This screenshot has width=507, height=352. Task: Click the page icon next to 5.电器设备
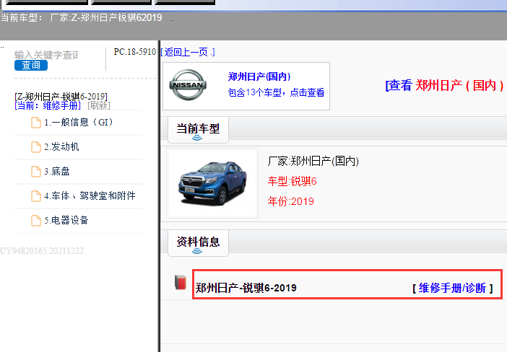coord(36,221)
